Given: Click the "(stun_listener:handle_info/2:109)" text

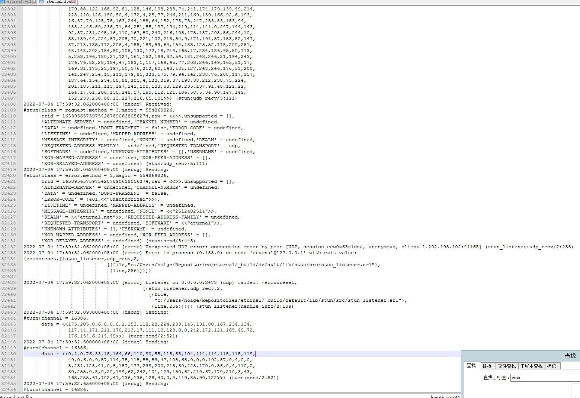Looking at the screenshot, I should [245, 306].
